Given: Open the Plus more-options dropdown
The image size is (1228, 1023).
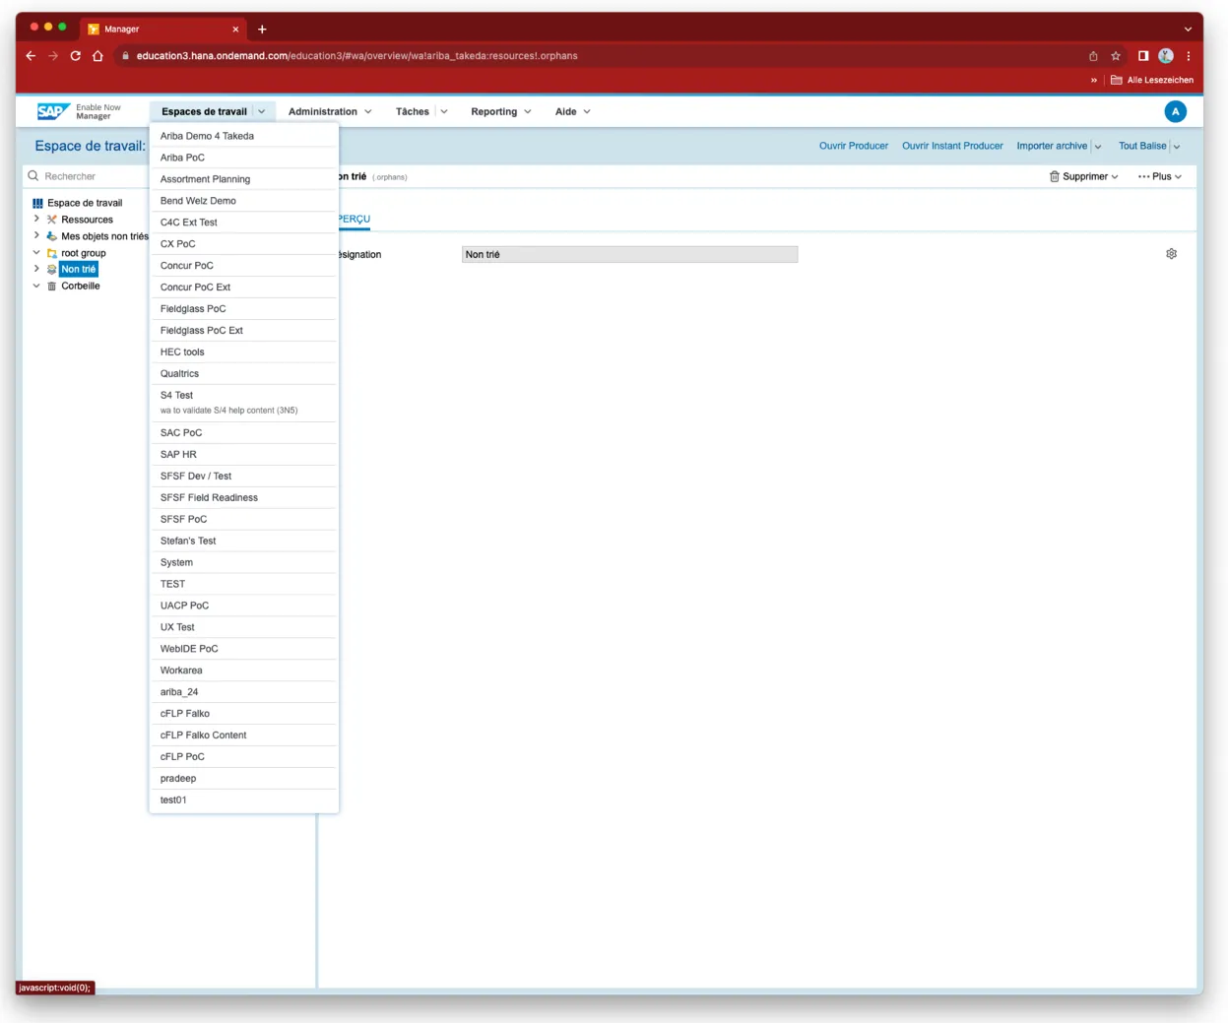Looking at the screenshot, I should click(x=1159, y=176).
